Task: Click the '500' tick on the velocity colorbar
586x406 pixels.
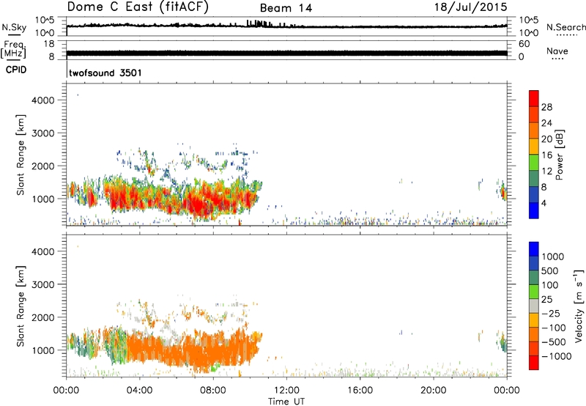Action: [550, 270]
